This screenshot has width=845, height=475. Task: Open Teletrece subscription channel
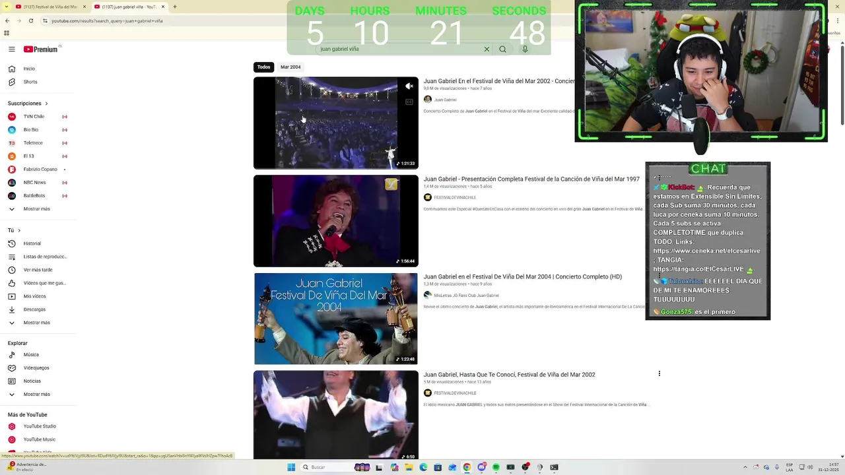pos(33,143)
